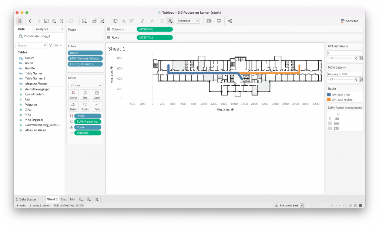Switch to the Analytics tab
This screenshot has height=226, width=379.
point(42,29)
